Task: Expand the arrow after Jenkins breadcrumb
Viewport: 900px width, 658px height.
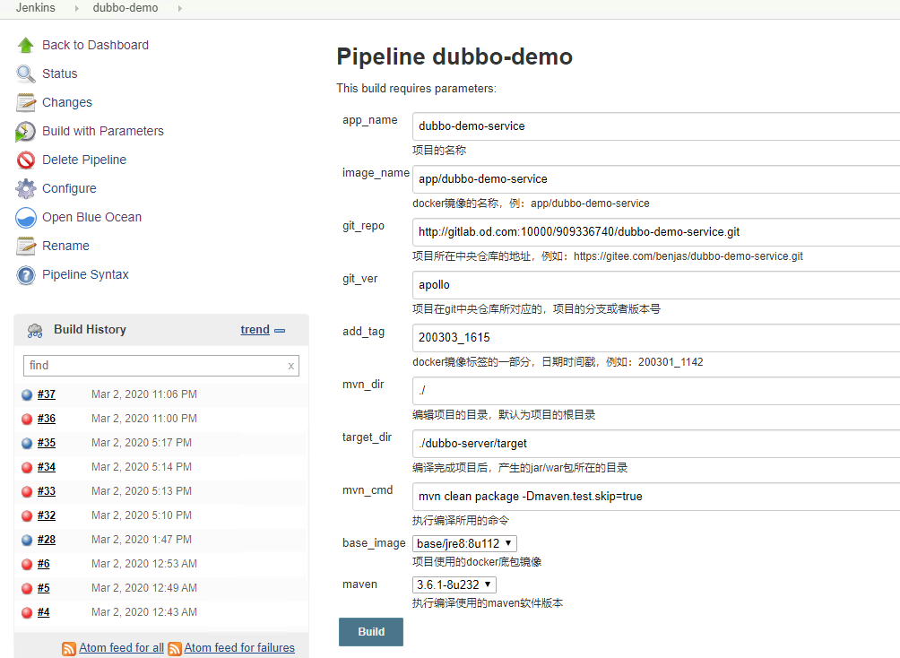Action: pyautogui.click(x=76, y=8)
